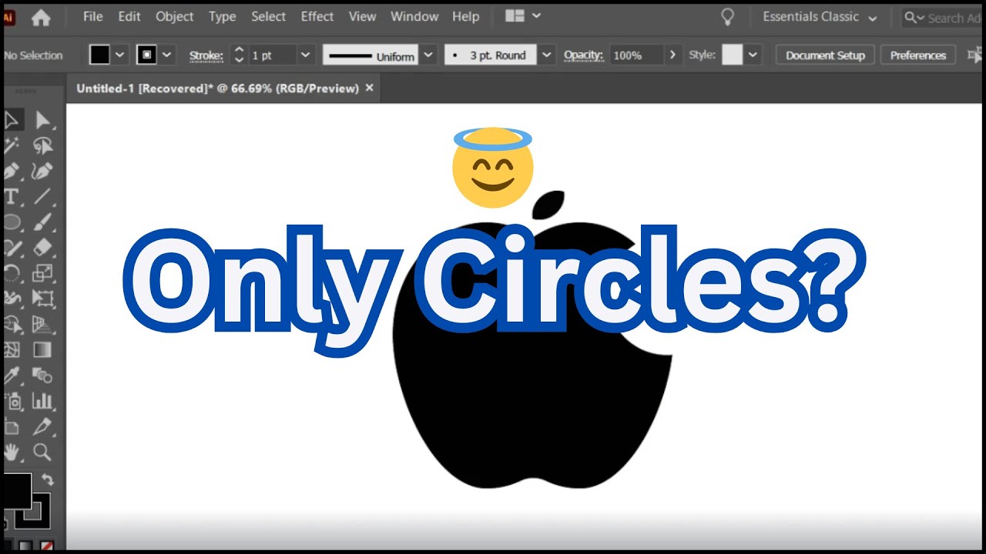Open the Opacity panel link
The width and height of the screenshot is (986, 554).
point(584,55)
